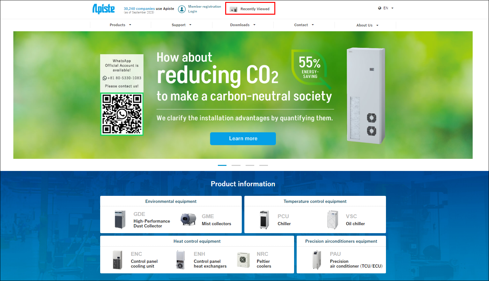The image size is (489, 281).
Task: Click Precision air conditioner (TCU/ECU) text
Action: point(356,264)
